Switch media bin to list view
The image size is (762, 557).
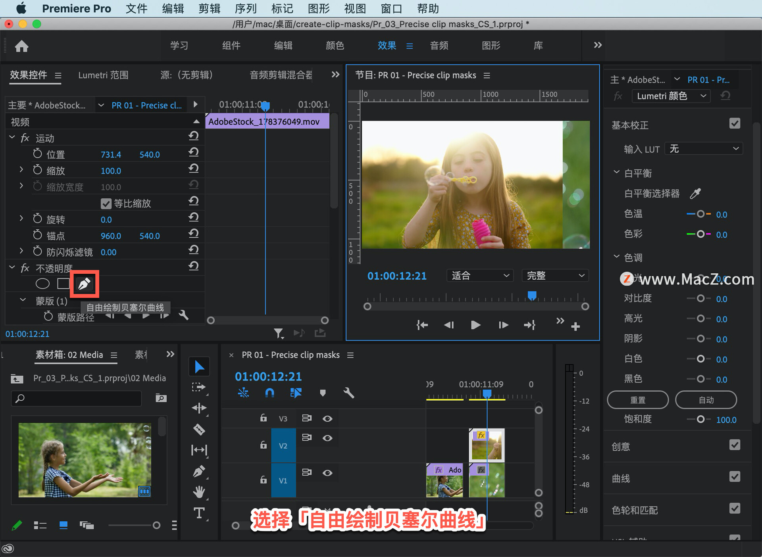(40, 526)
